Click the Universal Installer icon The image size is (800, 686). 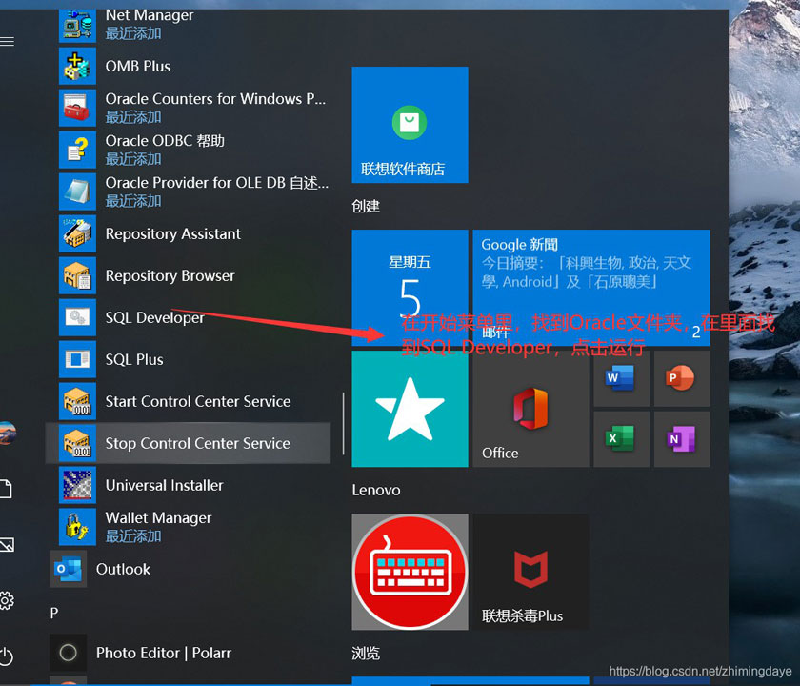78,485
